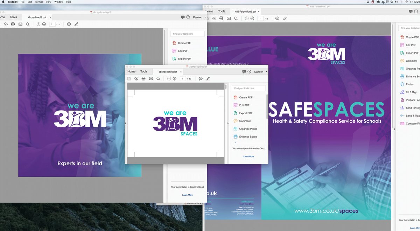Viewport: 420px width, 231px height.
Task: Open Damien account dropdown in GroupProof9.pdf window
Action: click(199, 17)
